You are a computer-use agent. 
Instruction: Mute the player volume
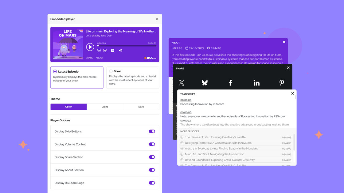120,51
